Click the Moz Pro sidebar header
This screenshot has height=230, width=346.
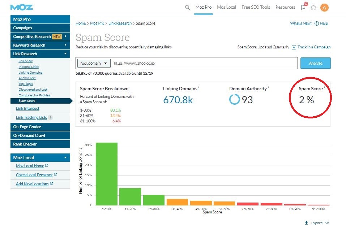[x=40, y=19]
